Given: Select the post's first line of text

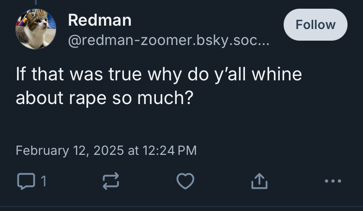Looking at the screenshot, I should [159, 75].
